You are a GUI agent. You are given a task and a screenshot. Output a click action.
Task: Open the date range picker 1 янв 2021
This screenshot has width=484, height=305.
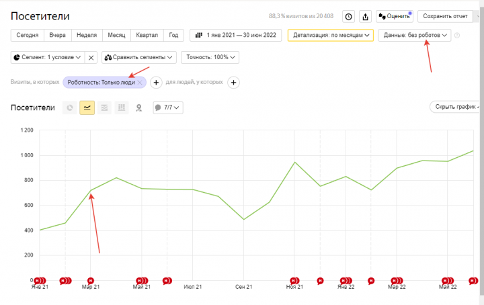click(235, 35)
